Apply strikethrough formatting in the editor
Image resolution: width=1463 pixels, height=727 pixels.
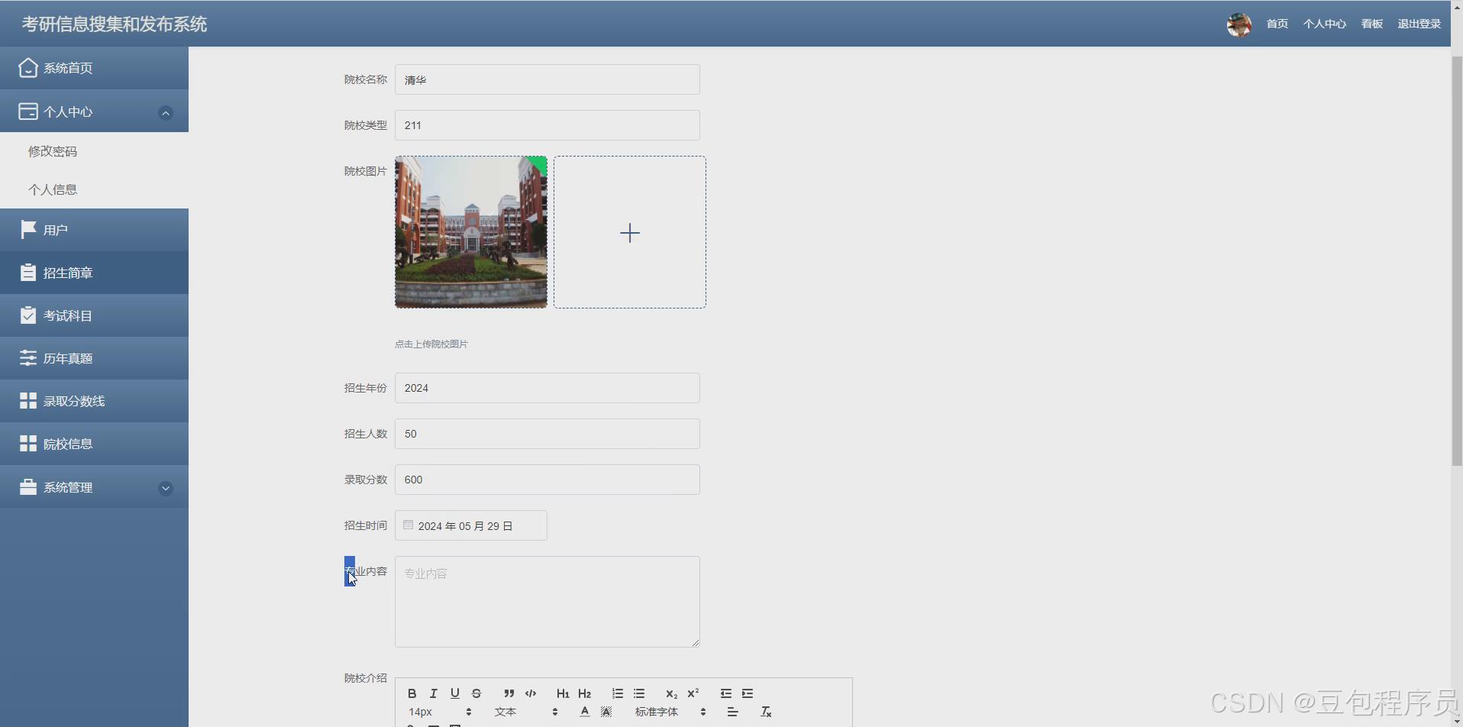click(x=476, y=693)
